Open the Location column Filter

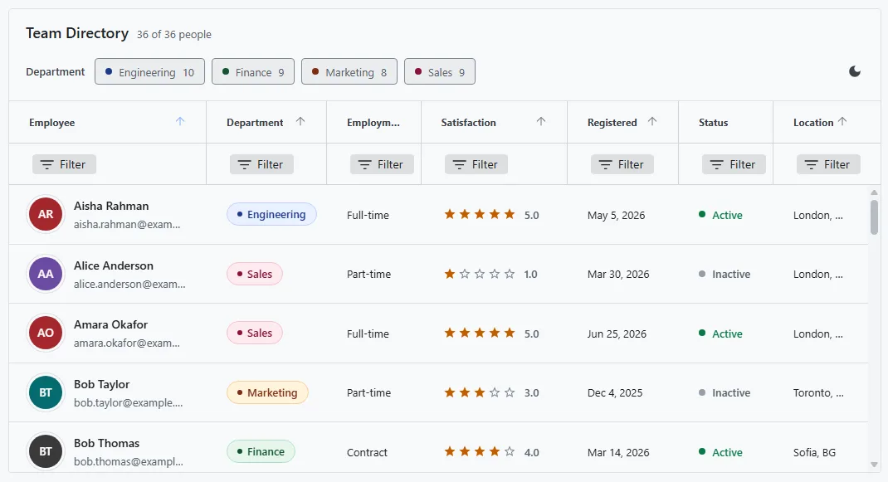click(x=828, y=164)
